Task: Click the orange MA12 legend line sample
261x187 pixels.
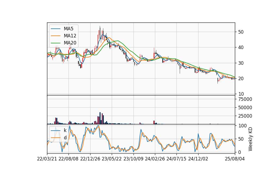Action: pos(55,36)
